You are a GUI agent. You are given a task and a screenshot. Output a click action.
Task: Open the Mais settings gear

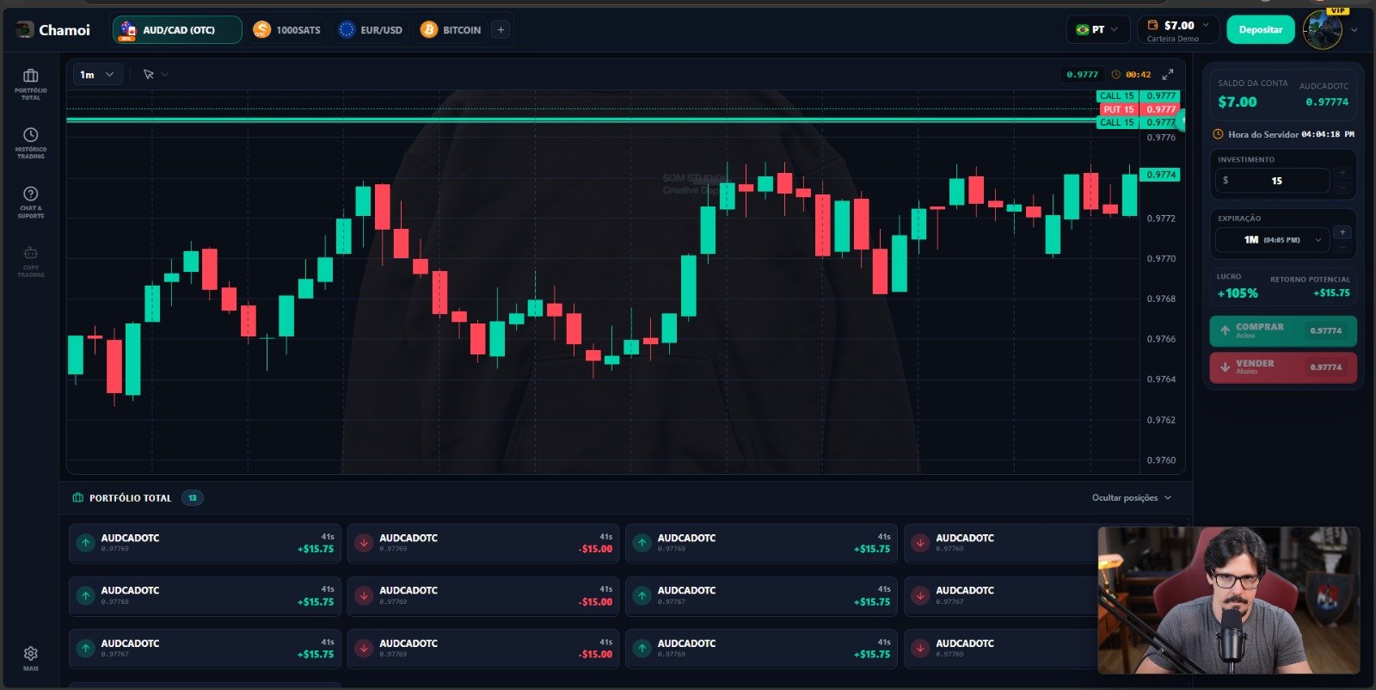tap(30, 658)
